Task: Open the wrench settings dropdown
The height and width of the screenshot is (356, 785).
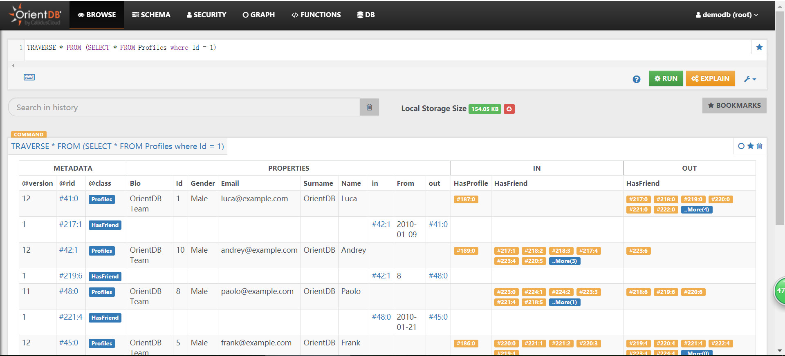Action: pyautogui.click(x=750, y=79)
